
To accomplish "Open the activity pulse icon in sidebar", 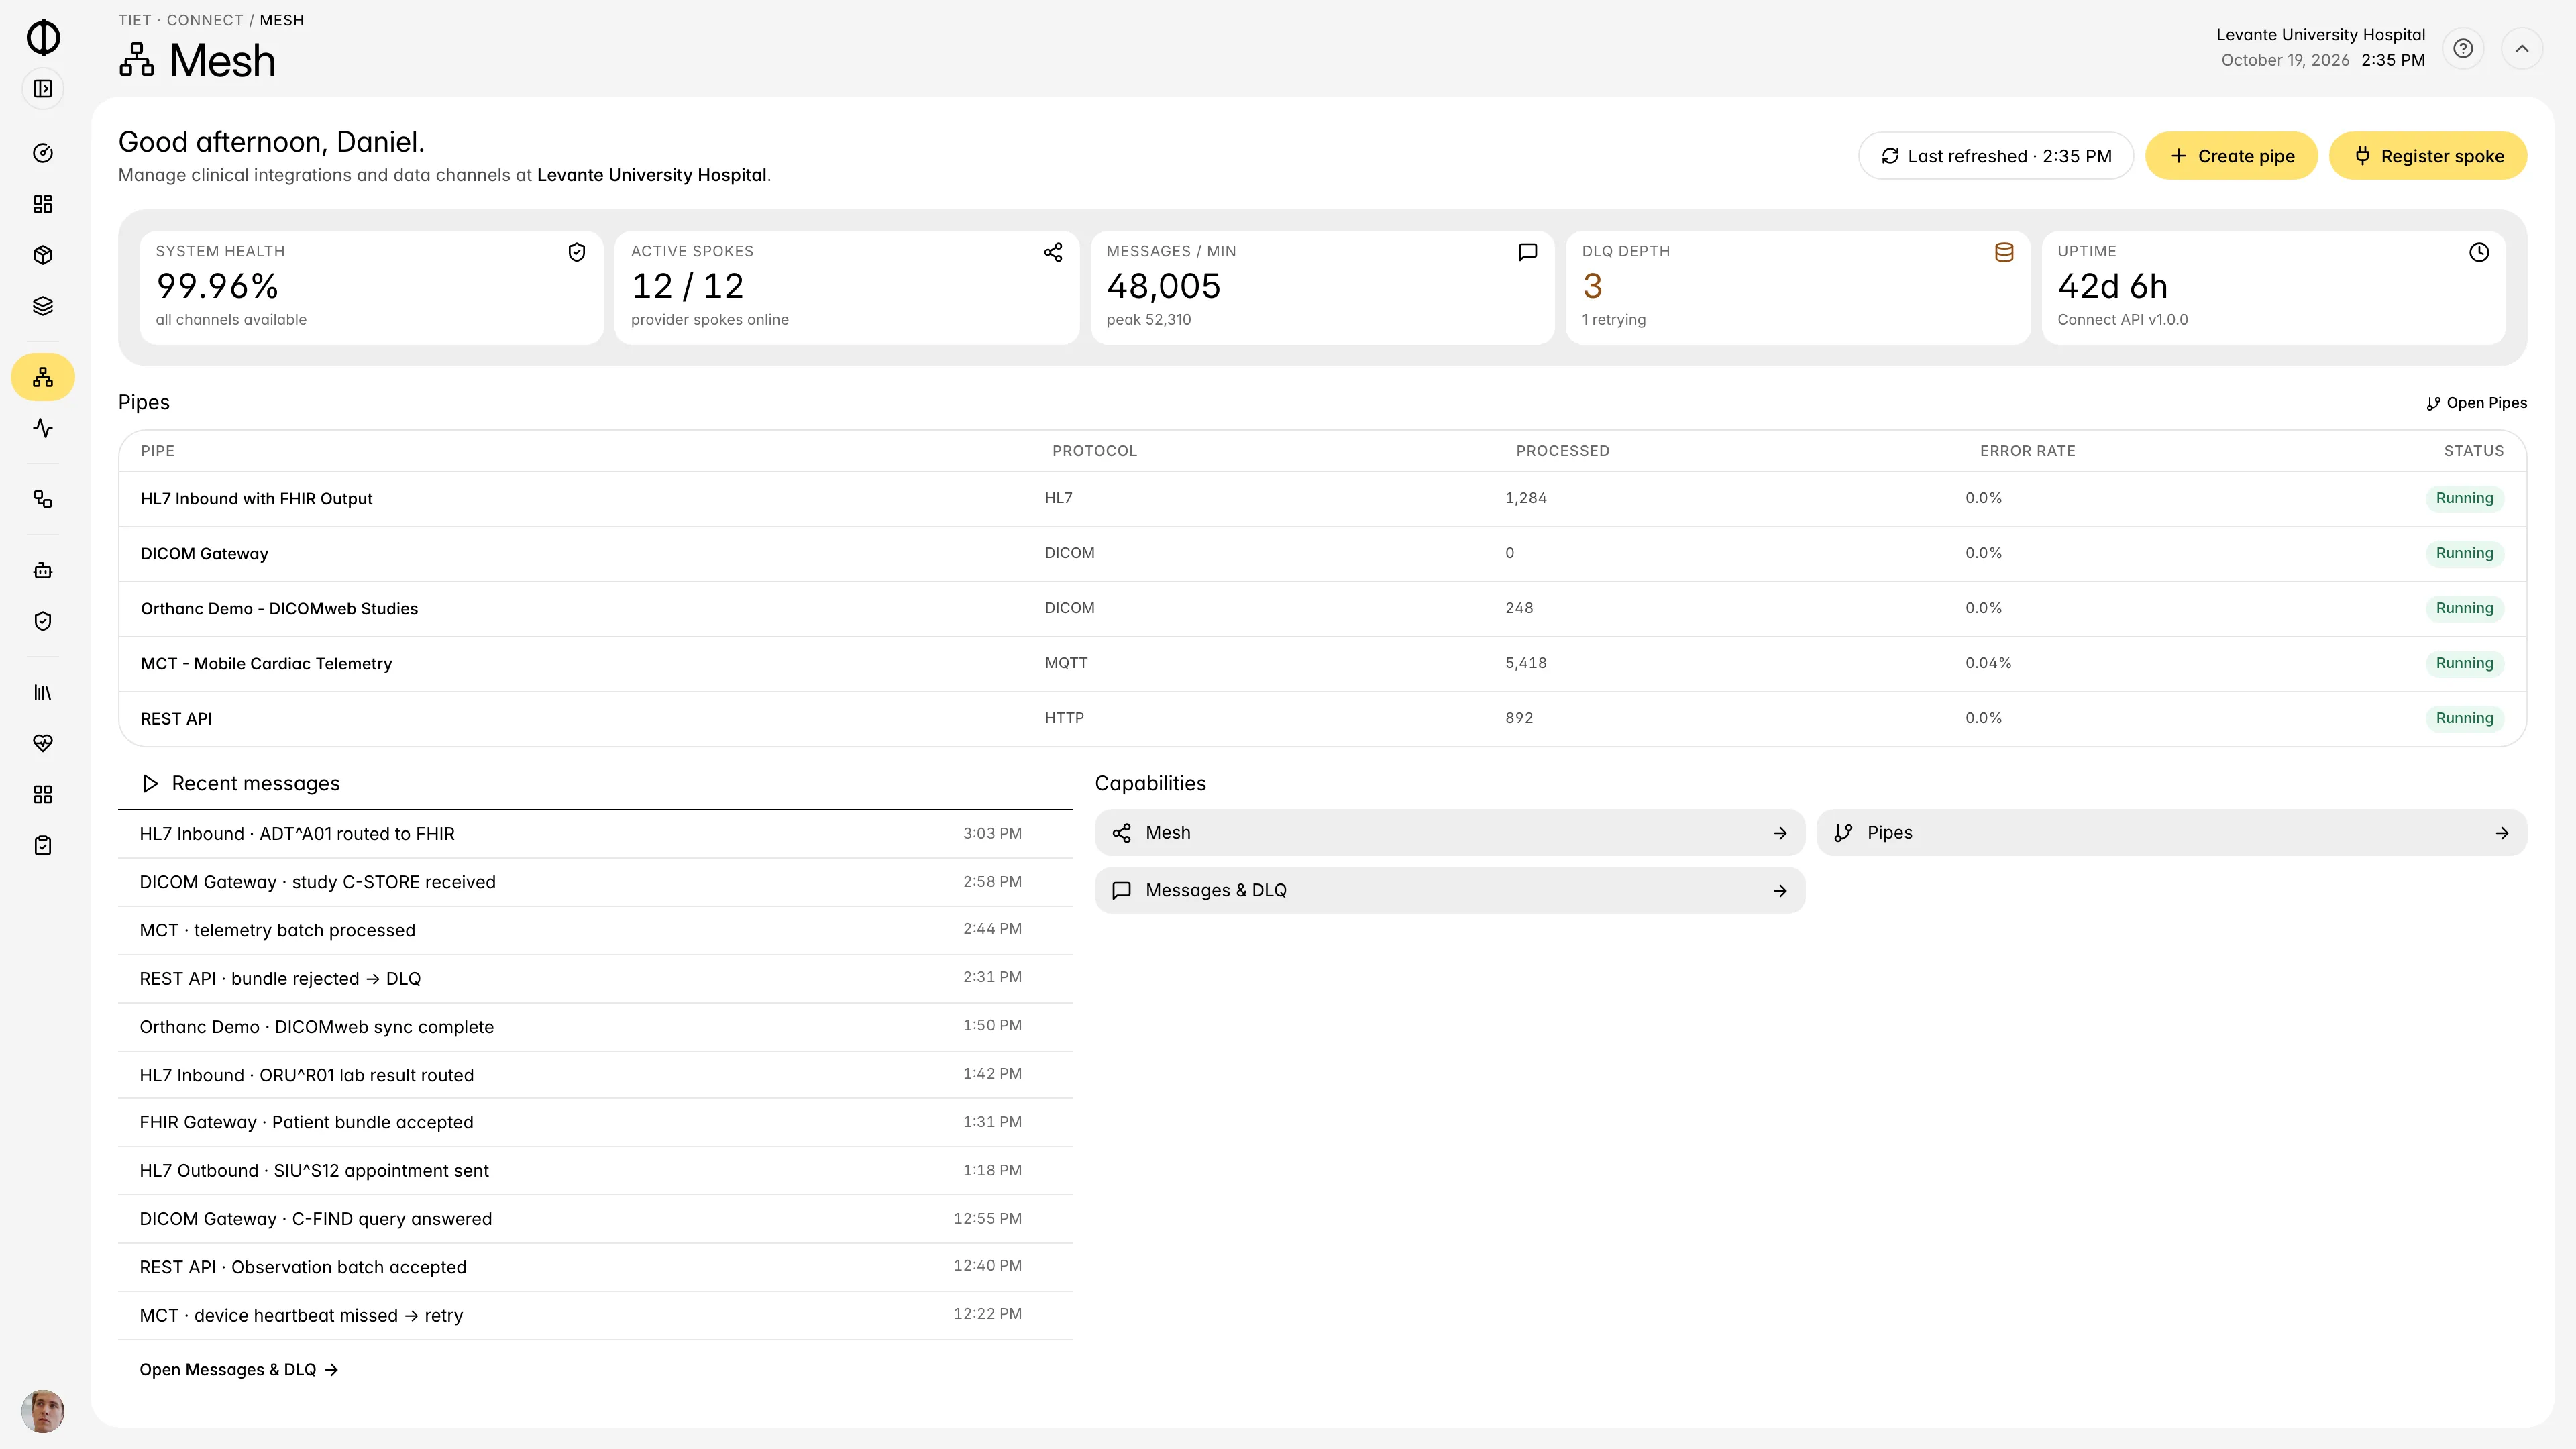I will coord(43,428).
